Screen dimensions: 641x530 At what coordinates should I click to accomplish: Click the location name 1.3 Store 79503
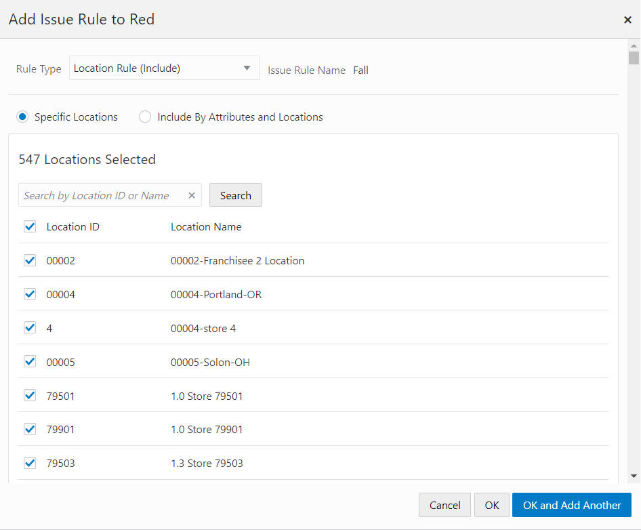click(207, 464)
